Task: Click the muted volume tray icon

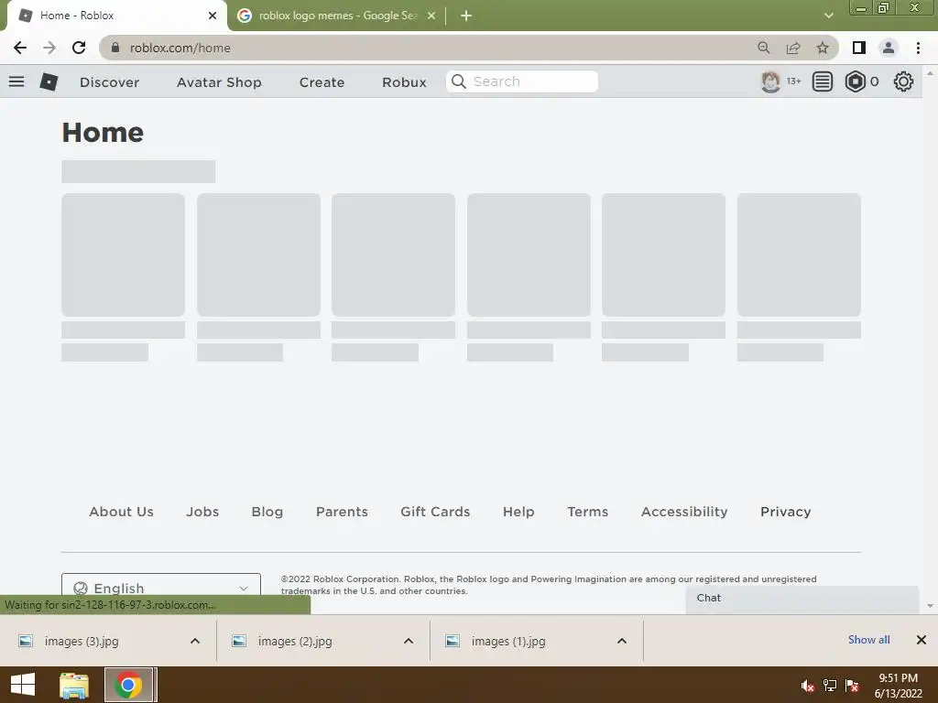Action: click(808, 686)
